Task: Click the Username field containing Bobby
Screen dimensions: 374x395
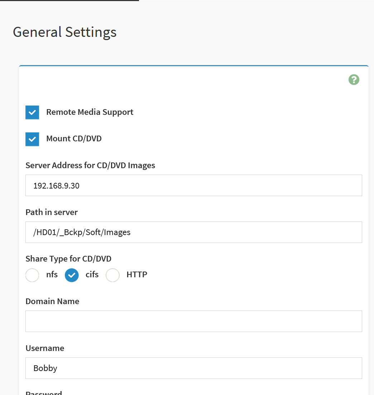Action: tap(193, 368)
